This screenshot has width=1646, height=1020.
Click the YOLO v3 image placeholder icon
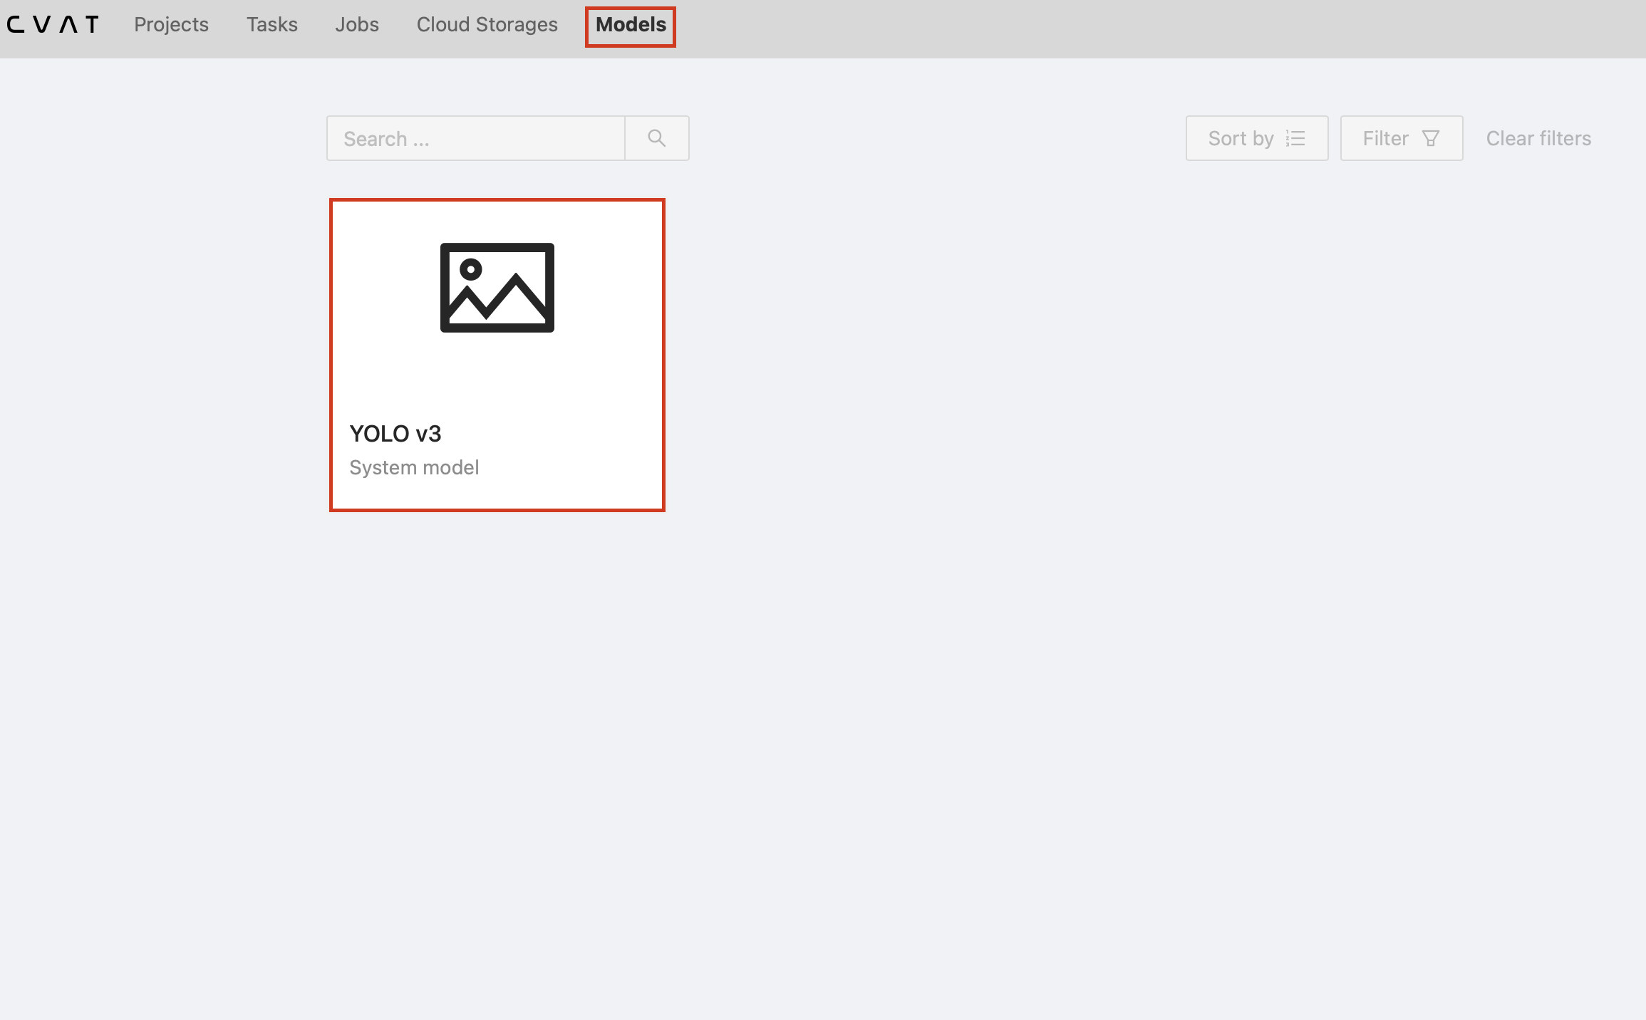click(497, 288)
